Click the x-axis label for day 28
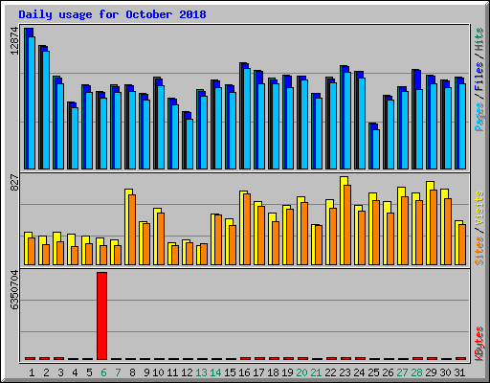Screen dimensions: 490x383 click(x=416, y=372)
